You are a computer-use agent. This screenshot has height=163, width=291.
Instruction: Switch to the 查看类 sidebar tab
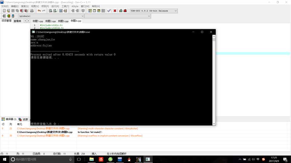tap(18, 21)
